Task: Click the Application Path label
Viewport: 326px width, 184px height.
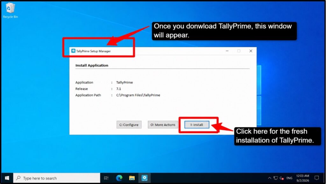Action: [x=88, y=95]
